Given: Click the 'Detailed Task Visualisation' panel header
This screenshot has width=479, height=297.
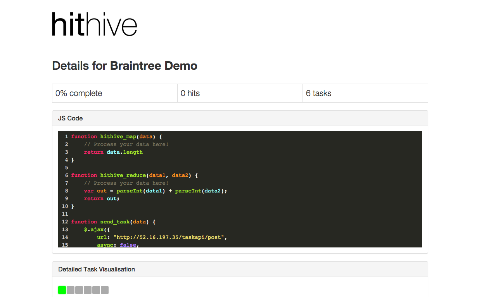Looking at the screenshot, I should (x=240, y=269).
